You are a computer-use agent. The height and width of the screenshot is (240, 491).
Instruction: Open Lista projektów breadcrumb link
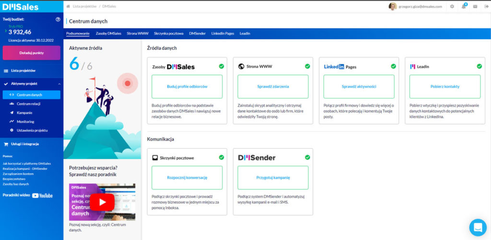click(x=84, y=6)
